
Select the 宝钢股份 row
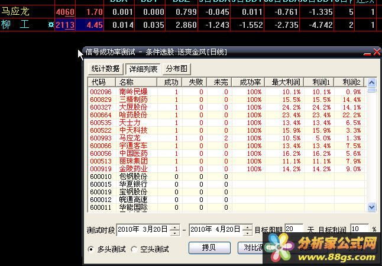coord(226,192)
